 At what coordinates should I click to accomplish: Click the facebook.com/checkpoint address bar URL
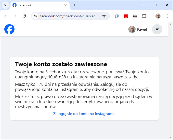click(x=69, y=16)
